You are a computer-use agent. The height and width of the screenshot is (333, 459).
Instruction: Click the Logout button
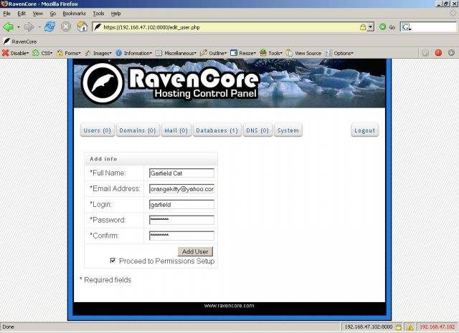point(365,130)
